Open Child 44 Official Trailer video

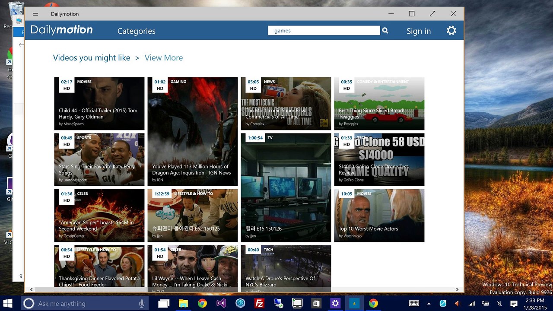pyautogui.click(x=99, y=104)
